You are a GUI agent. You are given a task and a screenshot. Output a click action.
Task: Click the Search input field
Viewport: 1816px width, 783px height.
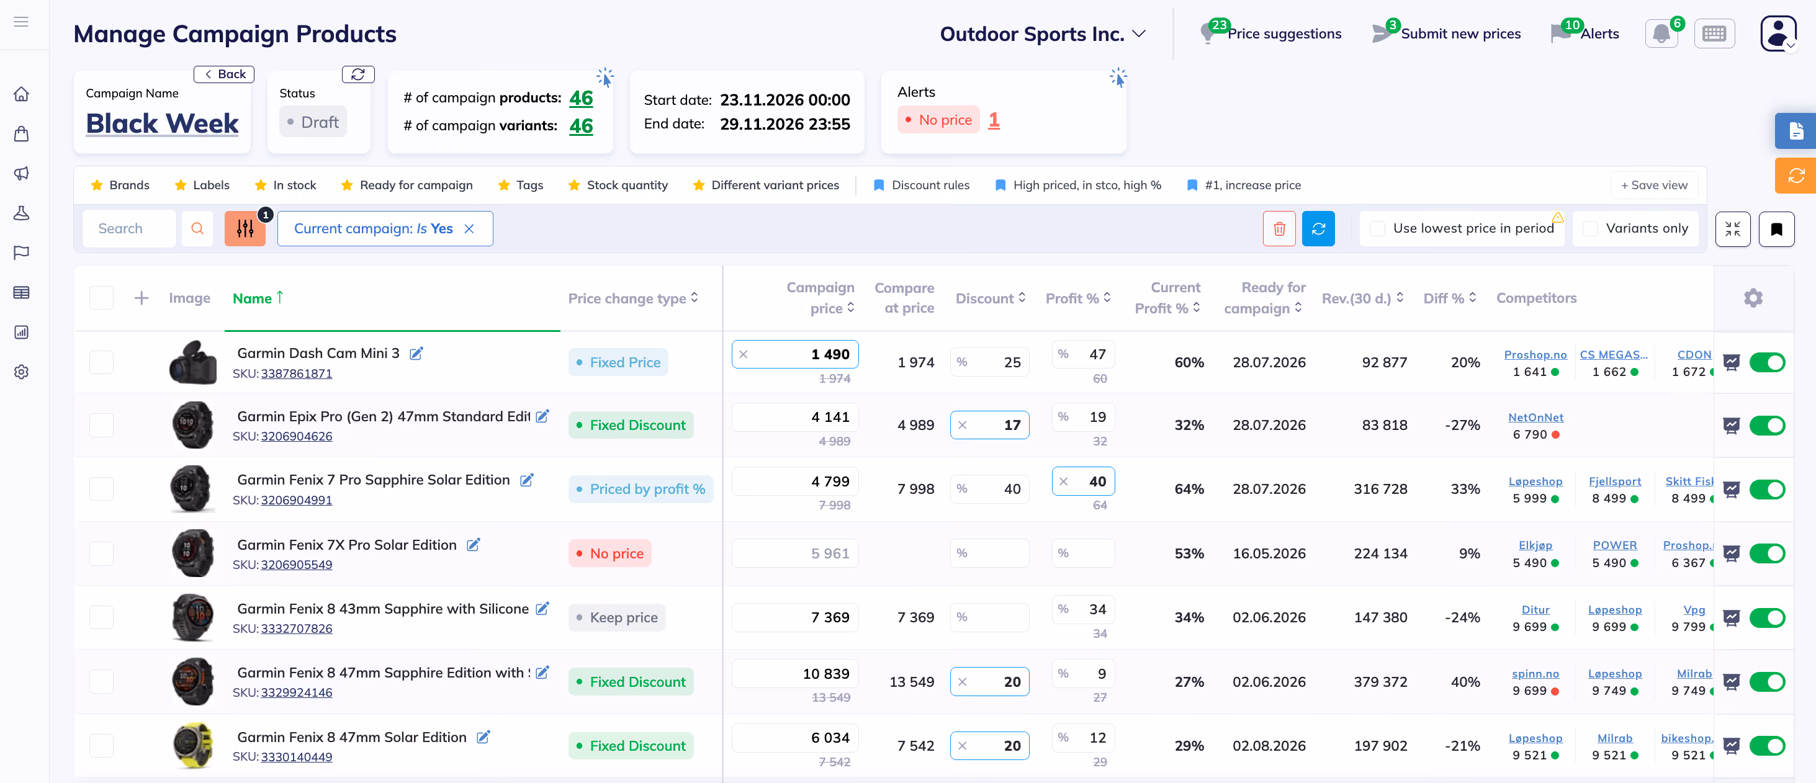(129, 228)
